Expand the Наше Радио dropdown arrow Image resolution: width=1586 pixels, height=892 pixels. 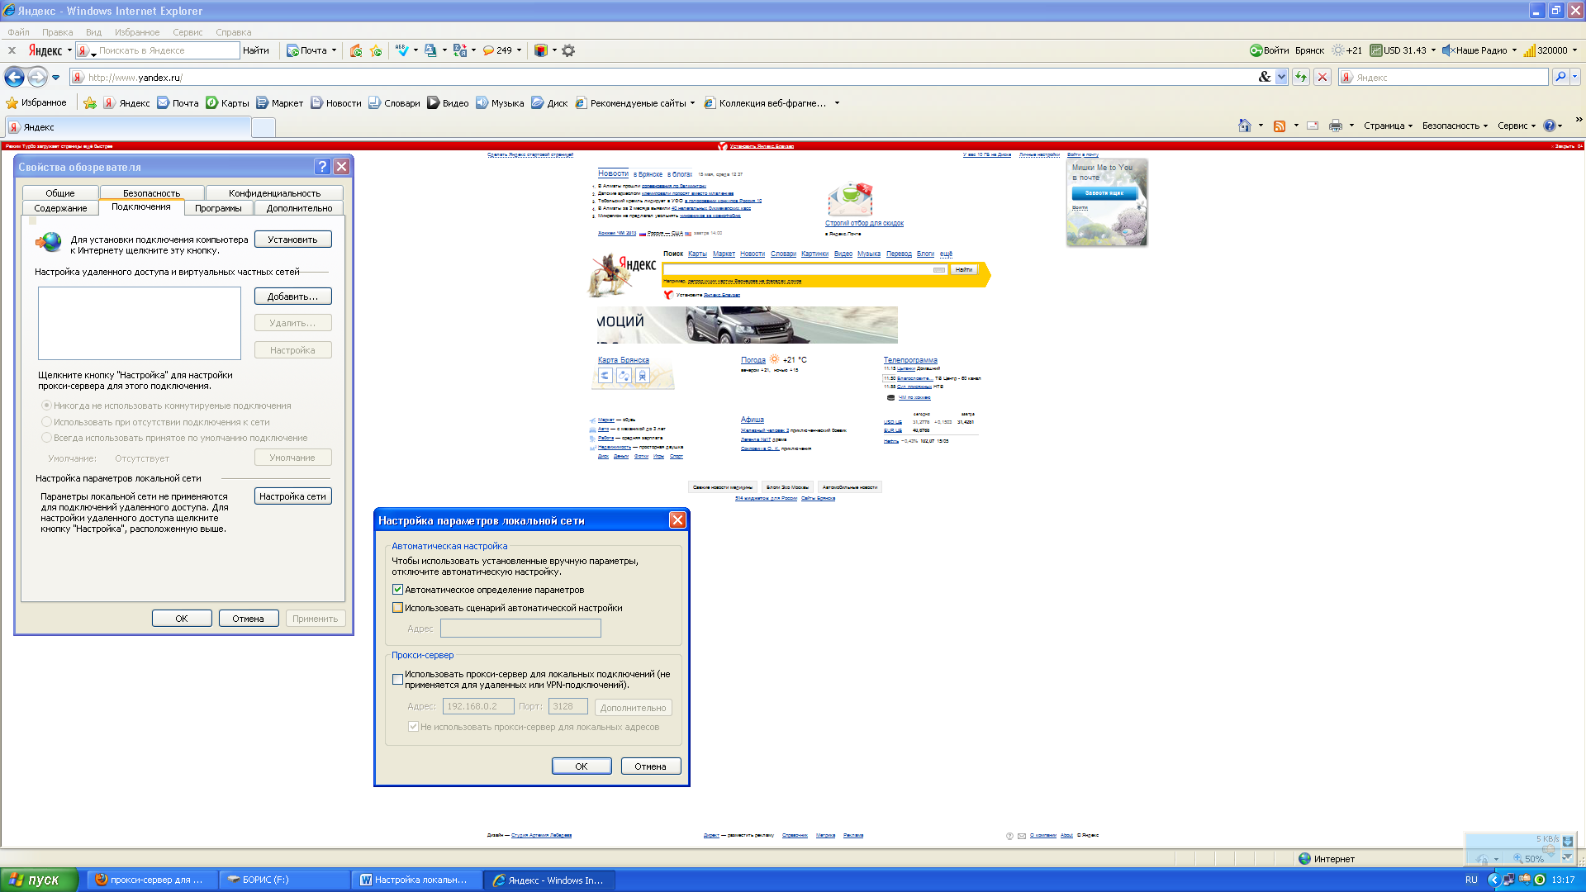[x=1514, y=50]
